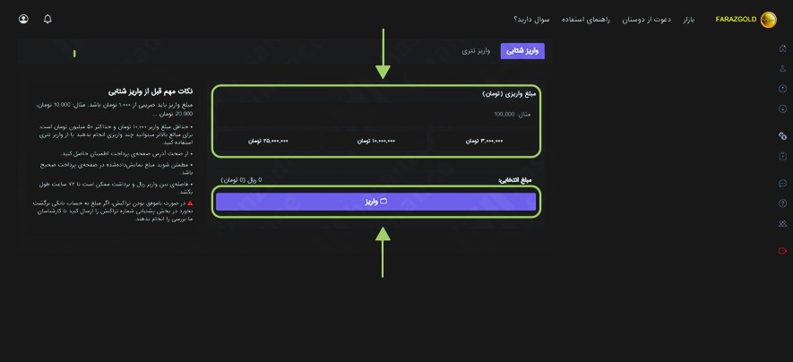
Task: Open the user account icon
Action: tap(23, 19)
